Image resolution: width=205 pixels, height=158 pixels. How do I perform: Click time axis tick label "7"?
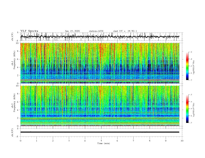pyautogui.click(x=134, y=141)
